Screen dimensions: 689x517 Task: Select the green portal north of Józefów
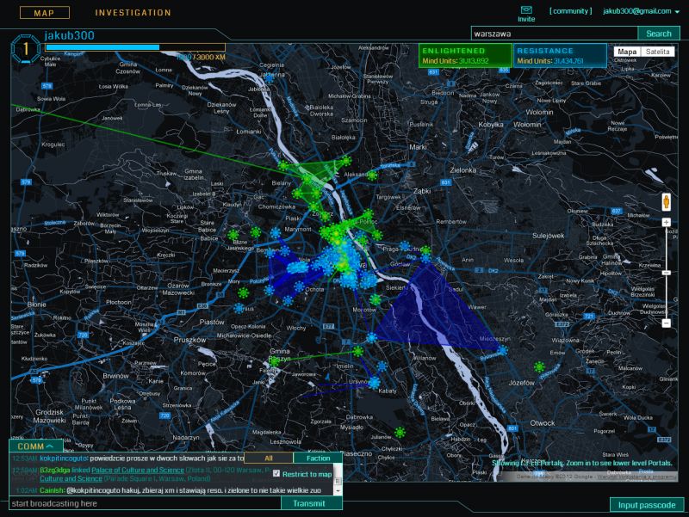[540, 366]
